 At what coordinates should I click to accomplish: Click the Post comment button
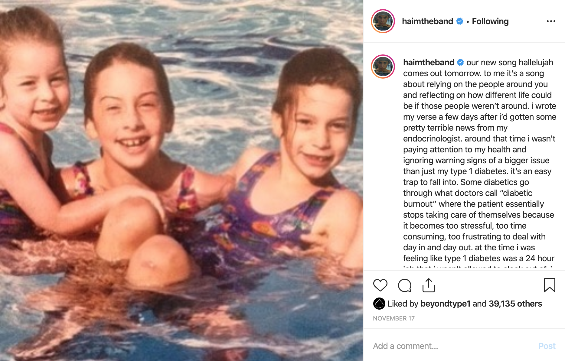(x=547, y=346)
